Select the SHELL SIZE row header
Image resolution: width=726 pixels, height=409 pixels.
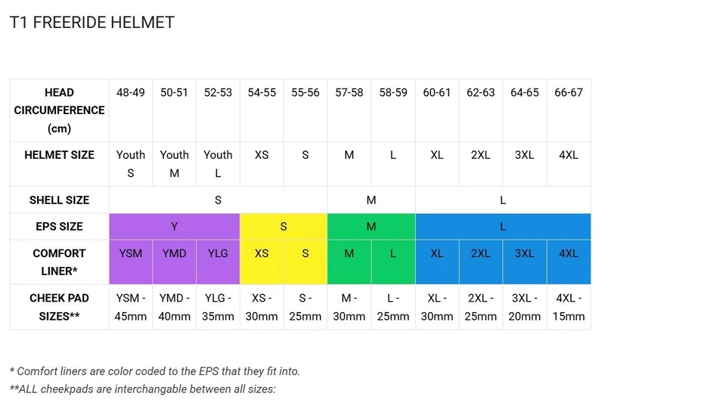coord(59,200)
